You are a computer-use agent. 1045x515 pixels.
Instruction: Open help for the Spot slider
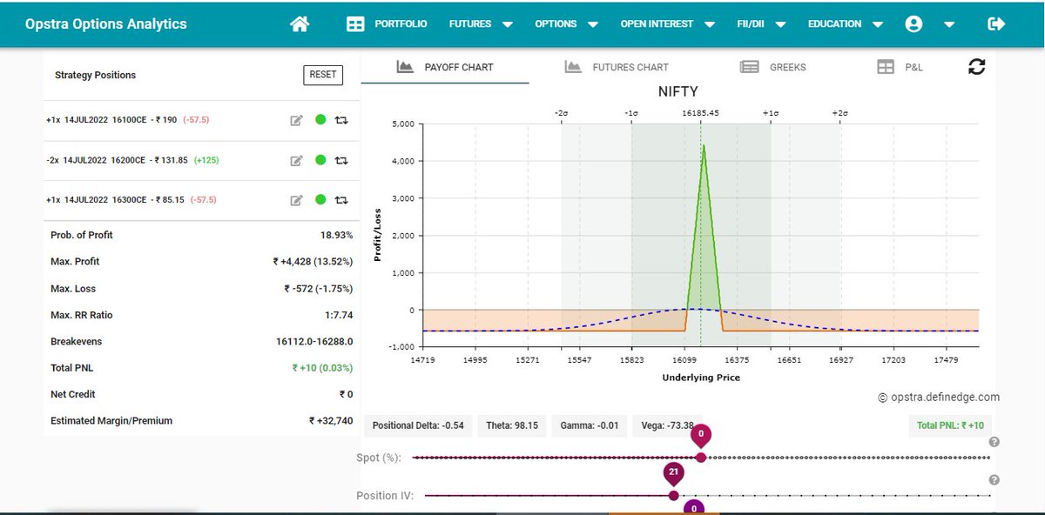click(x=994, y=442)
